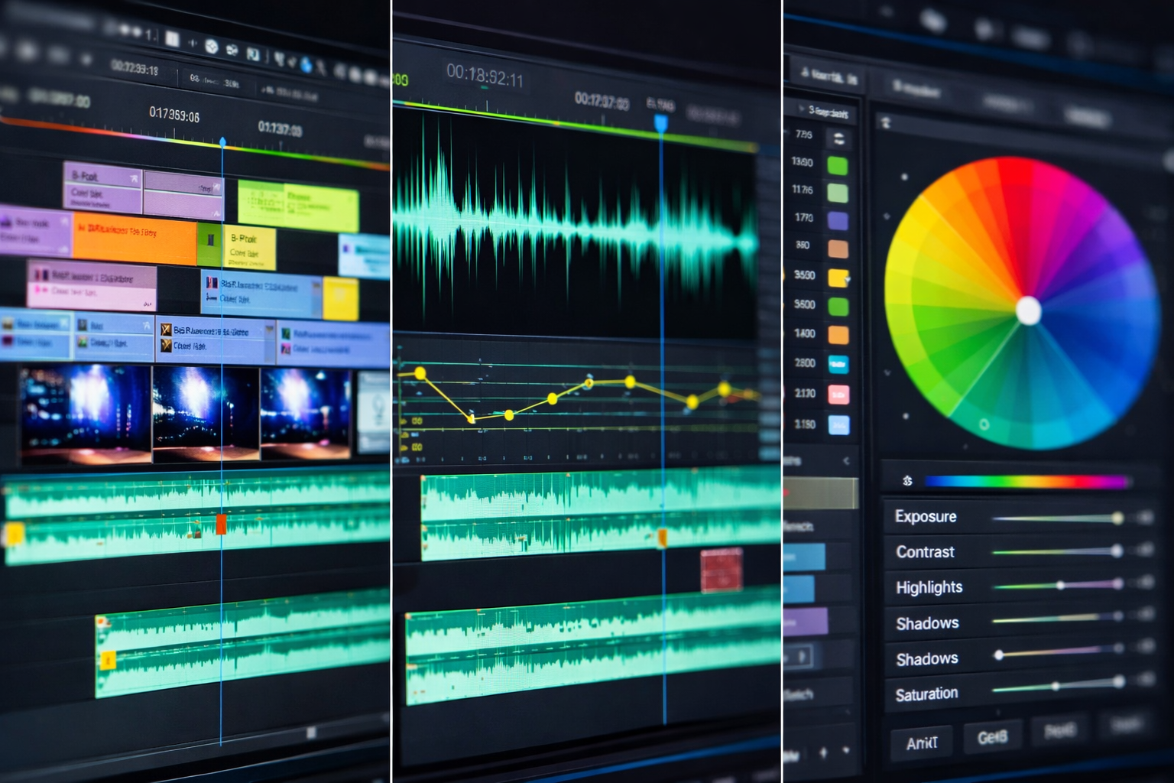Click the swap arrows icon beside 795

coord(838,138)
